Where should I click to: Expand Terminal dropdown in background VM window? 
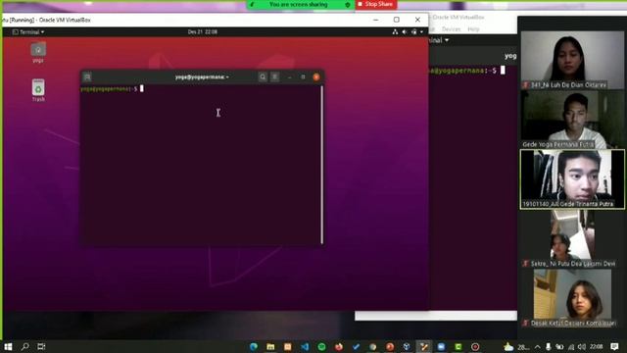tap(439, 40)
